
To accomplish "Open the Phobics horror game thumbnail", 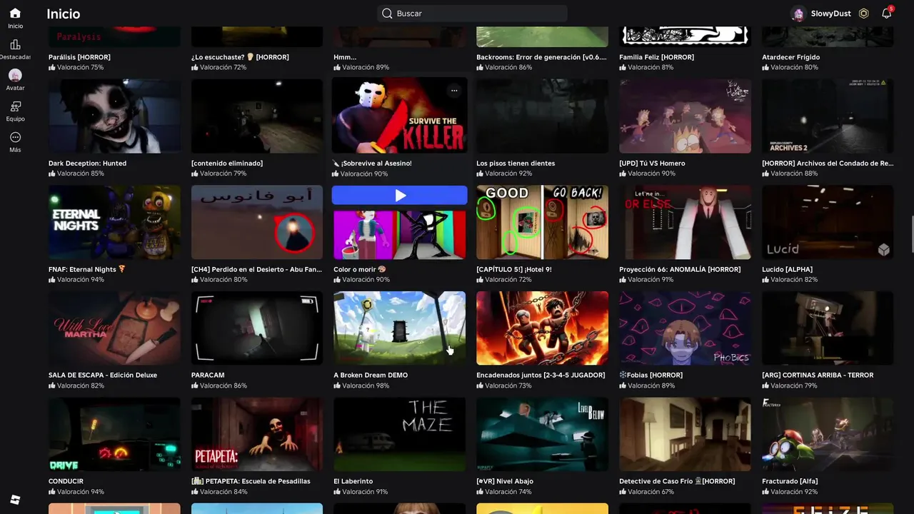I will click(685, 328).
